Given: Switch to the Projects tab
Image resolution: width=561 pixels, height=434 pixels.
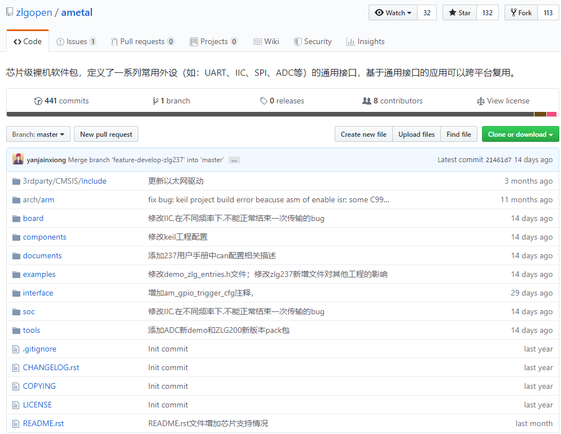Looking at the screenshot, I should [213, 42].
